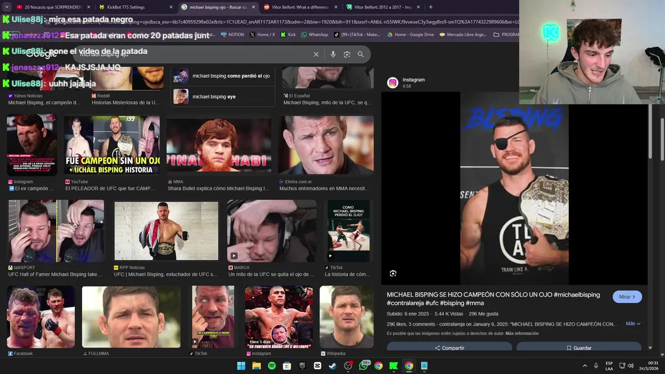The height and width of the screenshot is (374, 665).
Task: Open the Facebook bloody Bisping thumbnail
Action: coord(41,317)
